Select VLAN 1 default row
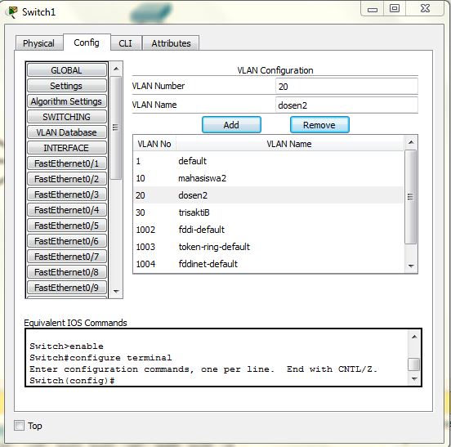This screenshot has height=447, width=451. click(x=268, y=161)
